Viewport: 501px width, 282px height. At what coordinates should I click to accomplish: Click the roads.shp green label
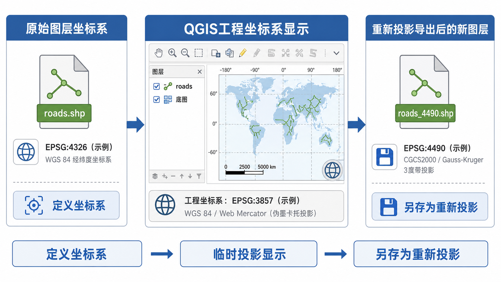point(64,113)
